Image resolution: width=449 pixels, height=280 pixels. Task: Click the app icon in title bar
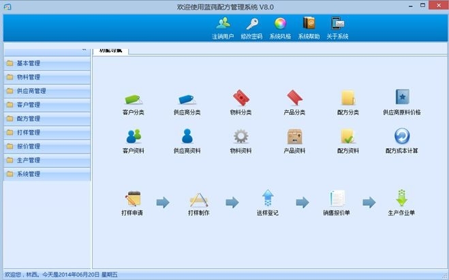pyautogui.click(x=7, y=7)
